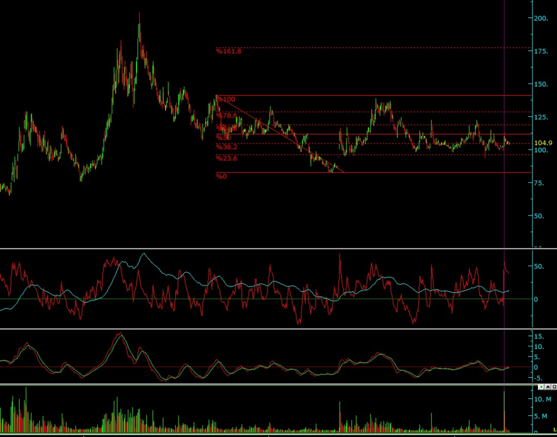This screenshot has width=557, height=437.
Task: Select the %0 Fibonacci base label
Action: click(x=221, y=176)
